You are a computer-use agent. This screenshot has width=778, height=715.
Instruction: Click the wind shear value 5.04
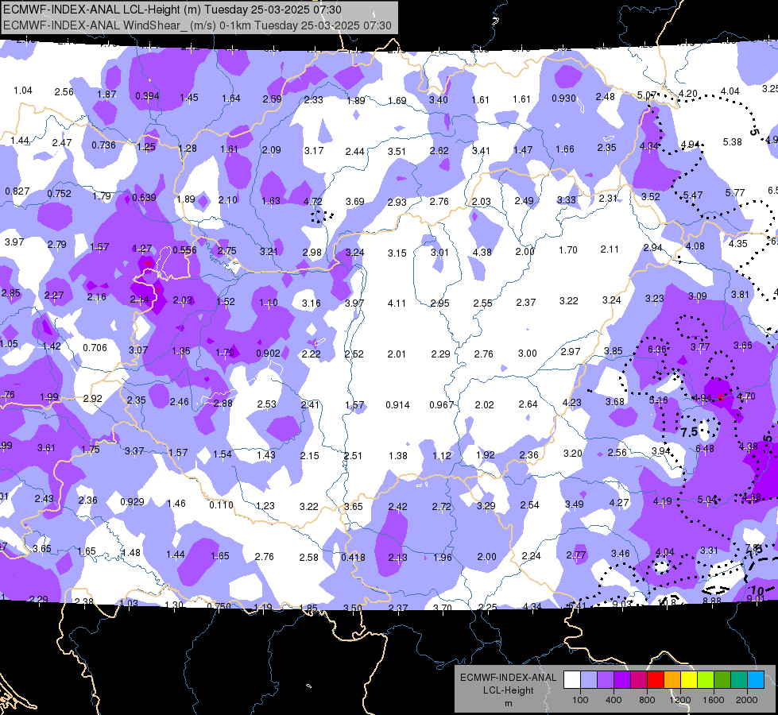pyautogui.click(x=707, y=500)
